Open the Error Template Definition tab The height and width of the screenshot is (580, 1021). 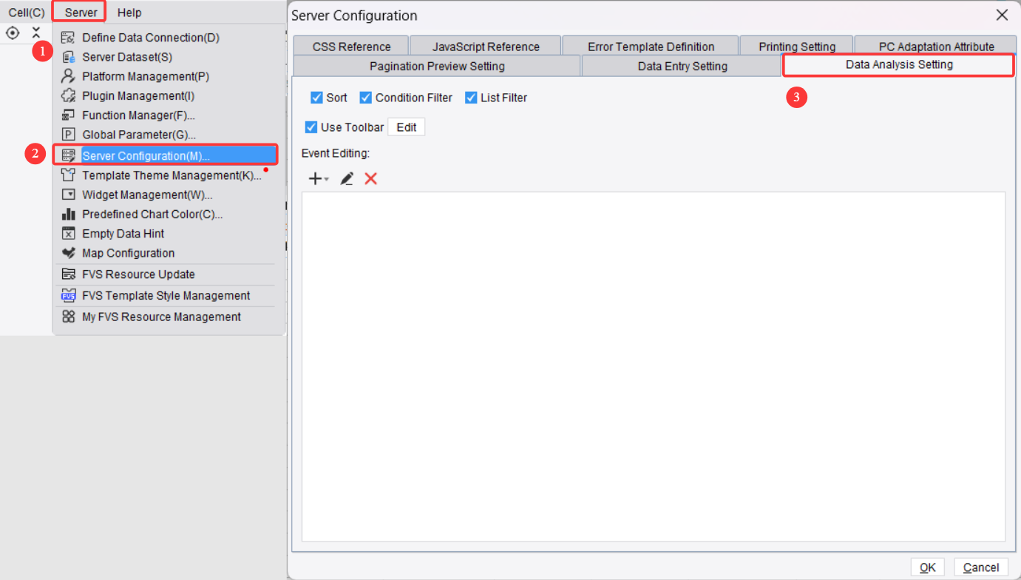click(651, 47)
